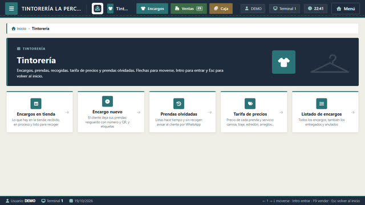
Task: Open the Listado de encargos list icon
Action: (x=322, y=104)
